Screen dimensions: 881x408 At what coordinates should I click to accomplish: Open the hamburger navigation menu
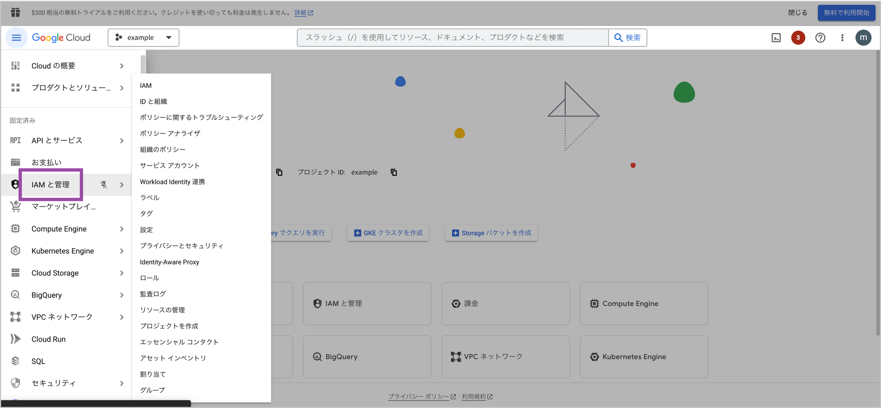16,38
